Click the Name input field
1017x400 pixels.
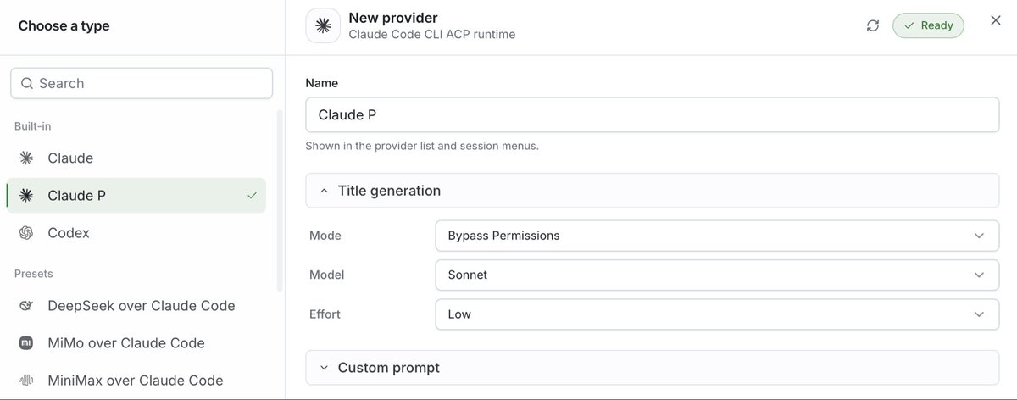pyautogui.click(x=652, y=114)
